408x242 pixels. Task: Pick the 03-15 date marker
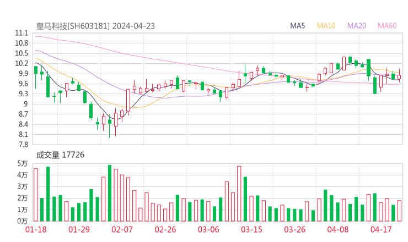click(251, 229)
